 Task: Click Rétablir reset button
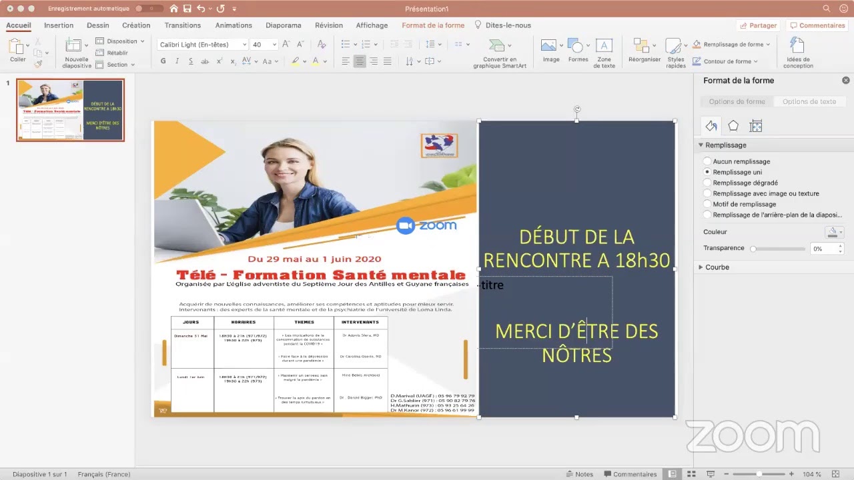(x=111, y=53)
